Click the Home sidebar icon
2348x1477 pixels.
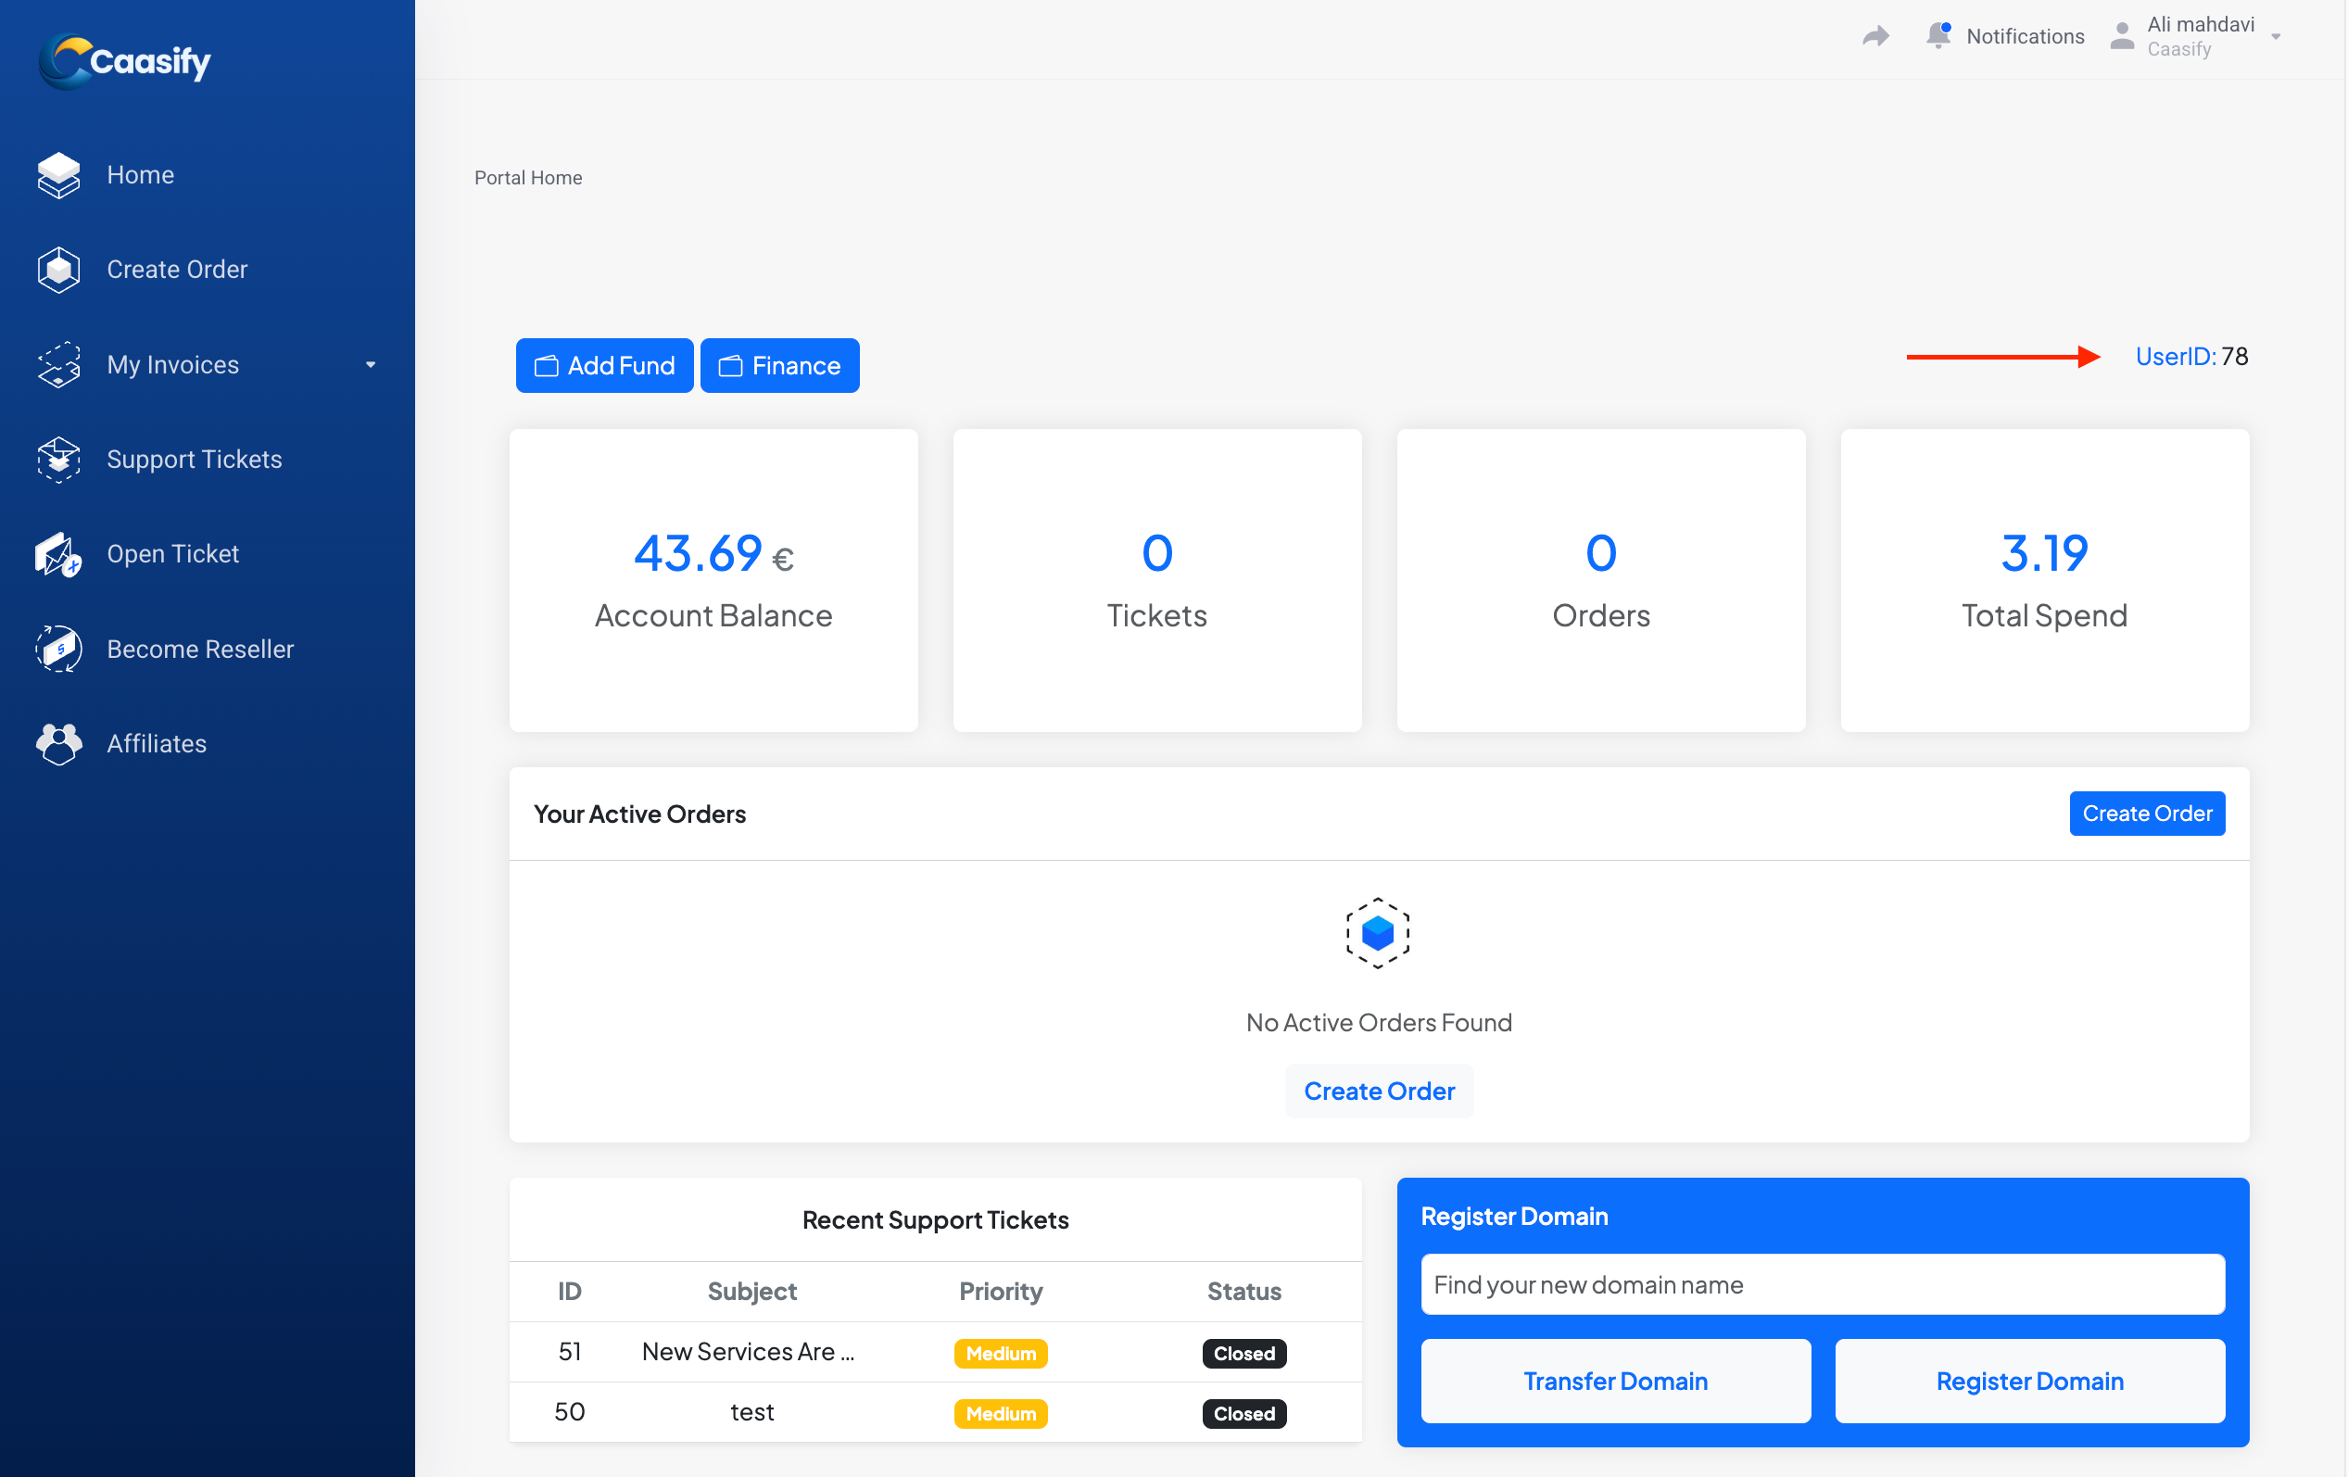58,175
